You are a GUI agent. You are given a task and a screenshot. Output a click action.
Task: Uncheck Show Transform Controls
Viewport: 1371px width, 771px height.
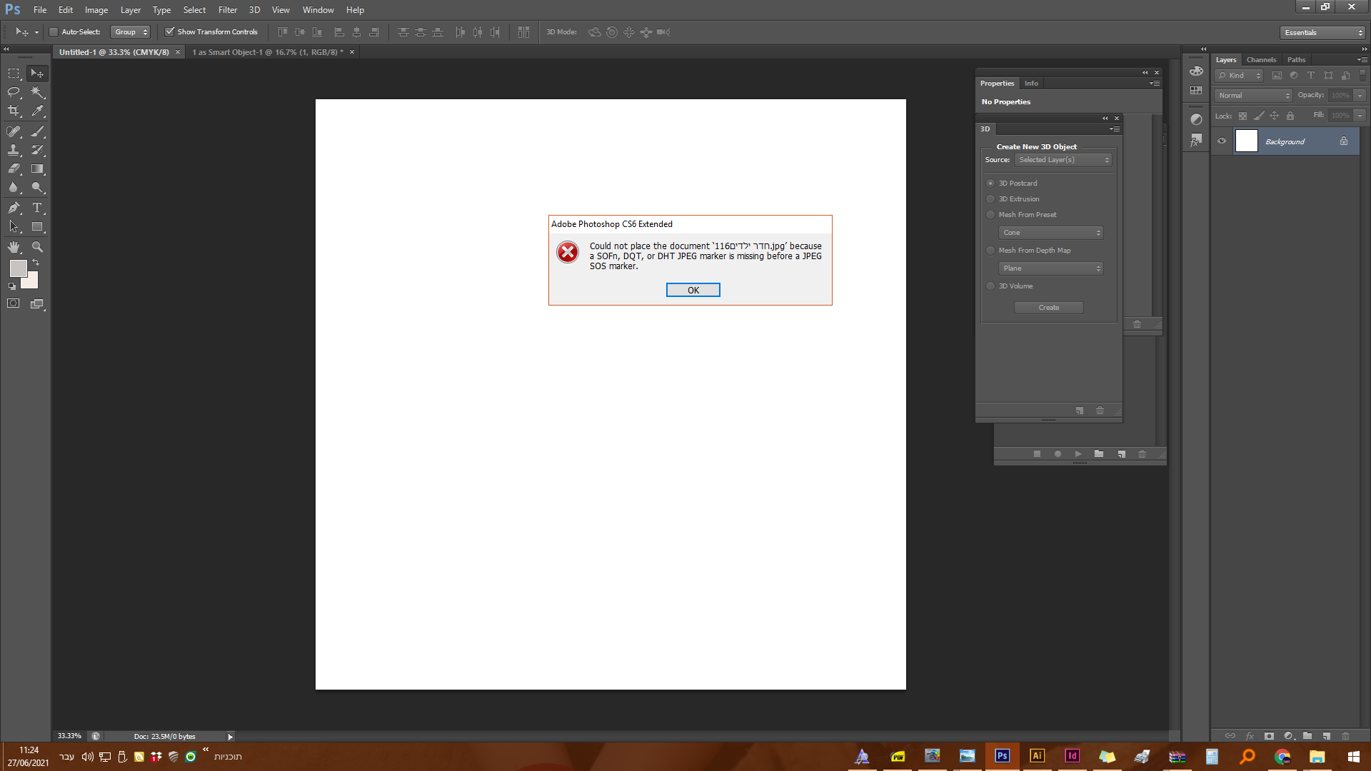pos(170,32)
